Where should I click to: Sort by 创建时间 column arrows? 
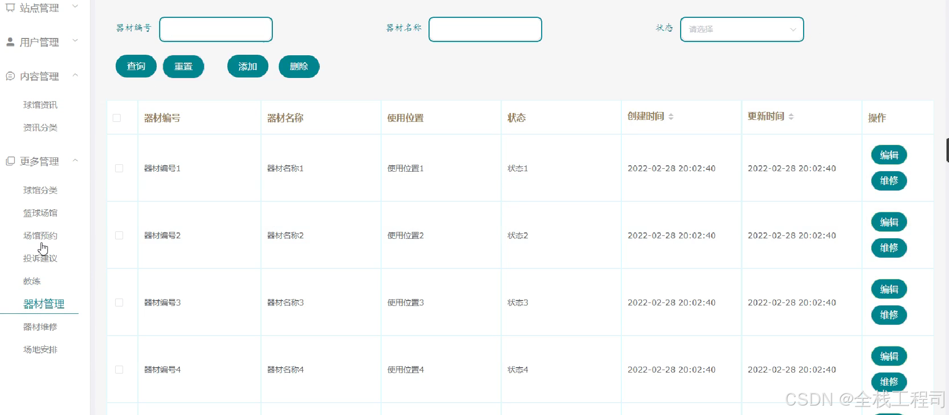(671, 116)
